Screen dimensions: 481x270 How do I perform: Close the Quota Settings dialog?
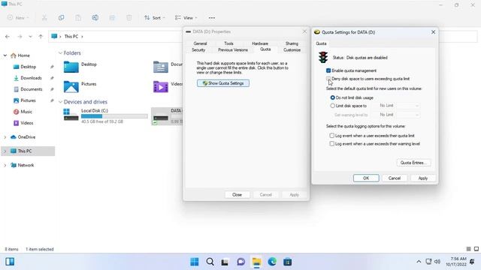(x=433, y=31)
